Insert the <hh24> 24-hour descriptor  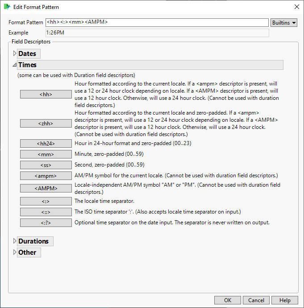(x=46, y=144)
